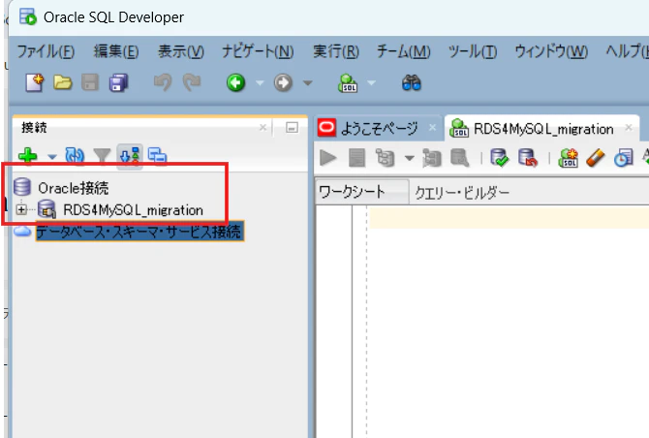Click the green Back navigation button
The width and height of the screenshot is (649, 438).
click(236, 82)
